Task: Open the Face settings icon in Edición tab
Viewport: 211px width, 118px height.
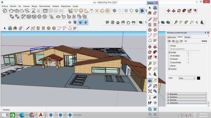Action: 173,41
